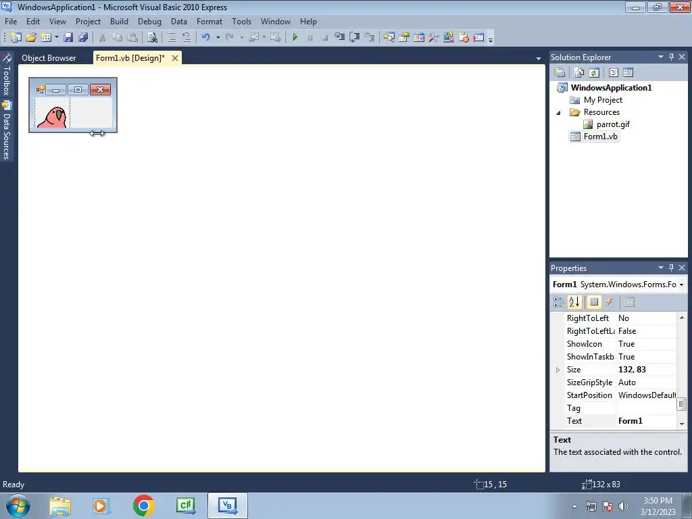Click the Uncomment Lines toolbar icon
The width and height of the screenshot is (692, 519).
pos(187,38)
